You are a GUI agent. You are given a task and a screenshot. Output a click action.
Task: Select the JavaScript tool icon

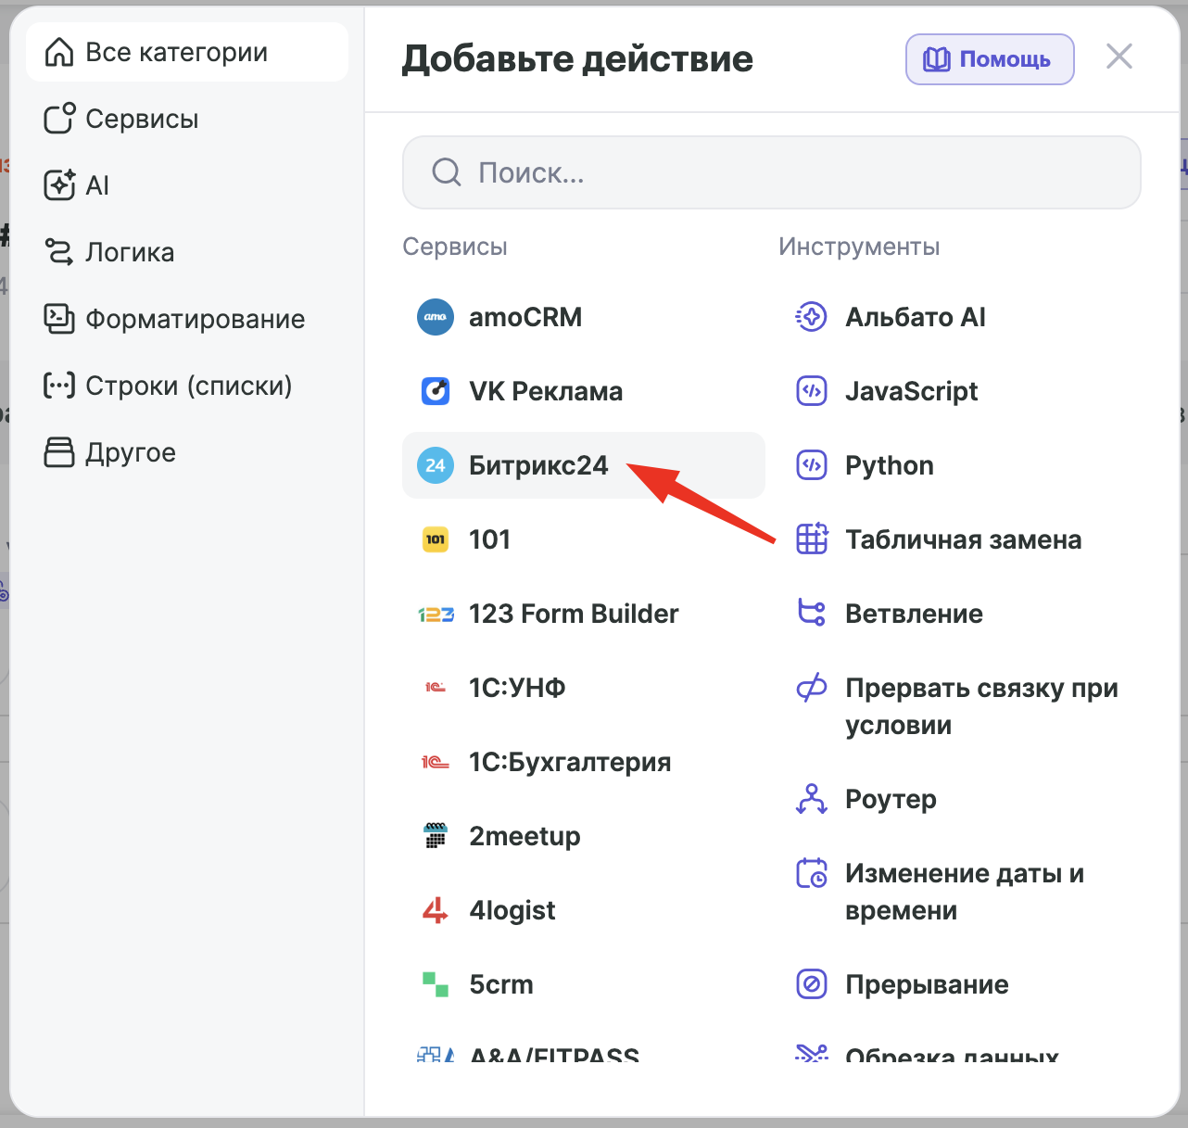click(812, 391)
